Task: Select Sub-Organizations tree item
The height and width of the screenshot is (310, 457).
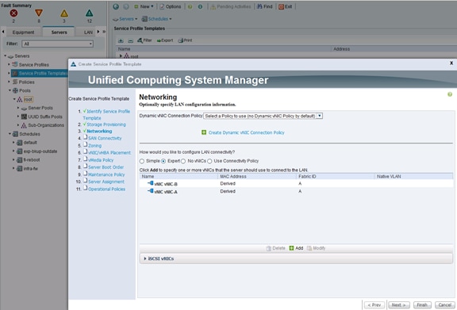Action: 46,125
